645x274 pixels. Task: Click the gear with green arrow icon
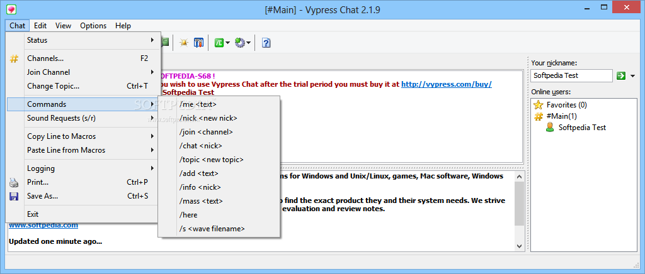[x=240, y=43]
